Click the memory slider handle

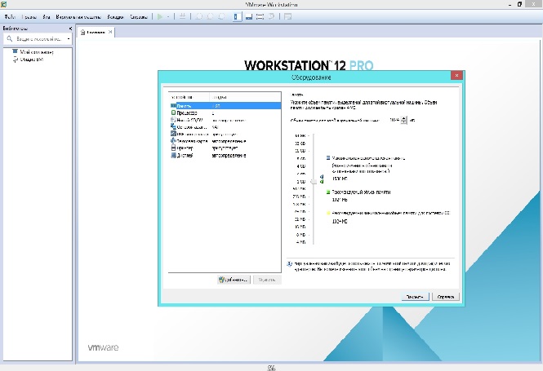[314, 182]
